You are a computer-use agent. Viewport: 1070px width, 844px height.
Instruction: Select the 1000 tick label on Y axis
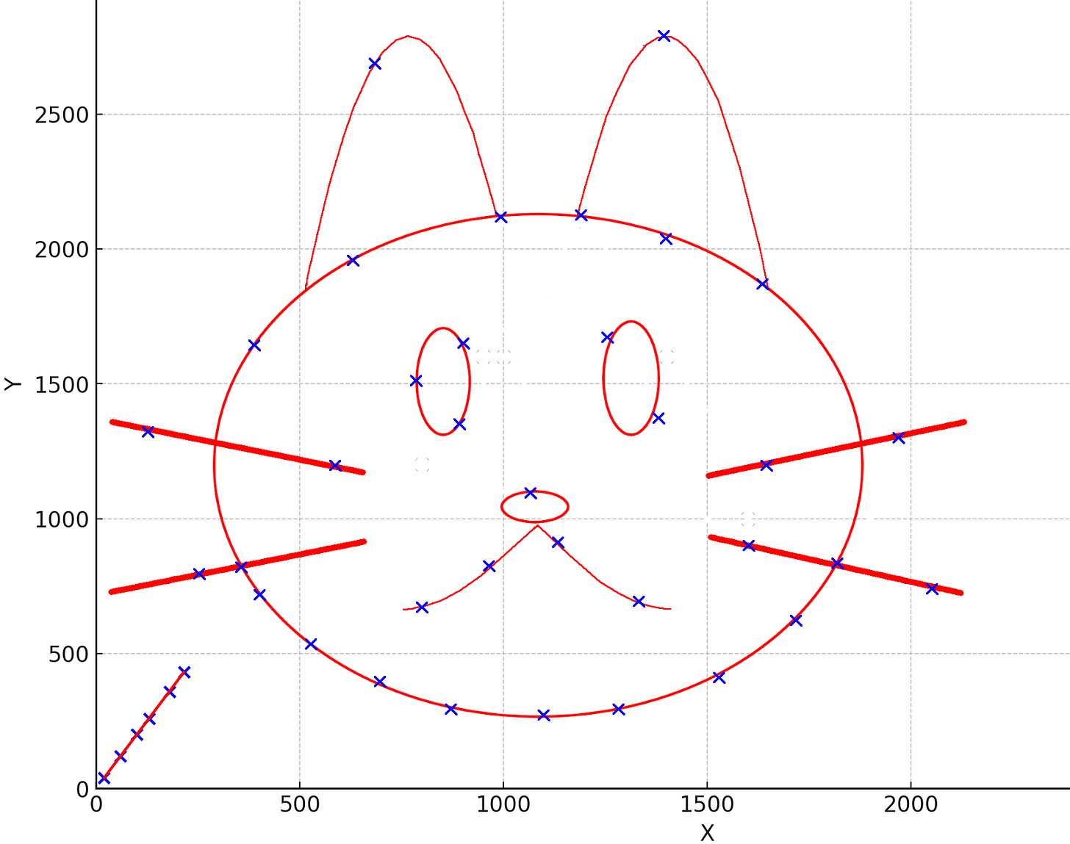(62, 519)
